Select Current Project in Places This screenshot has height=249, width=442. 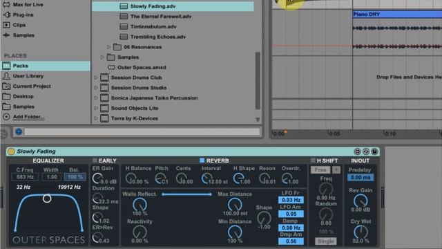(27, 86)
